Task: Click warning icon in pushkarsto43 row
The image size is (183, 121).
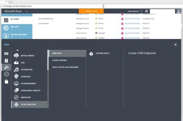Action: [x=122, y=23]
